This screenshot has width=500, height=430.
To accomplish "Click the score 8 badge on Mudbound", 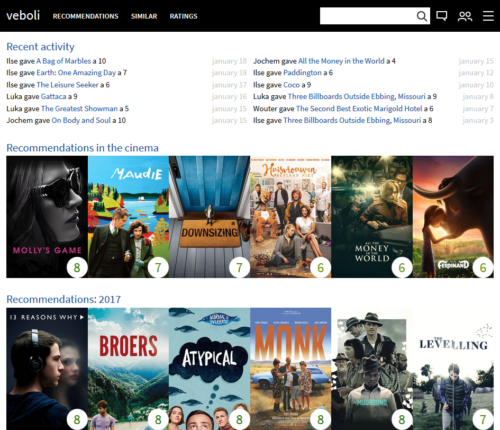I will pyautogui.click(x=402, y=419).
